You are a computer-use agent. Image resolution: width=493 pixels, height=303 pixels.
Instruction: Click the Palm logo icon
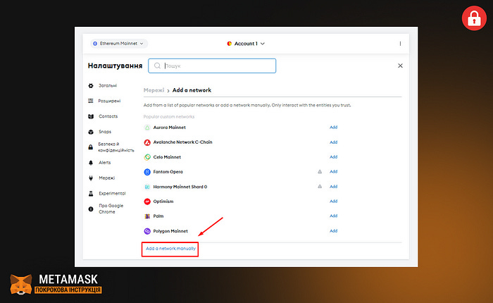(147, 216)
